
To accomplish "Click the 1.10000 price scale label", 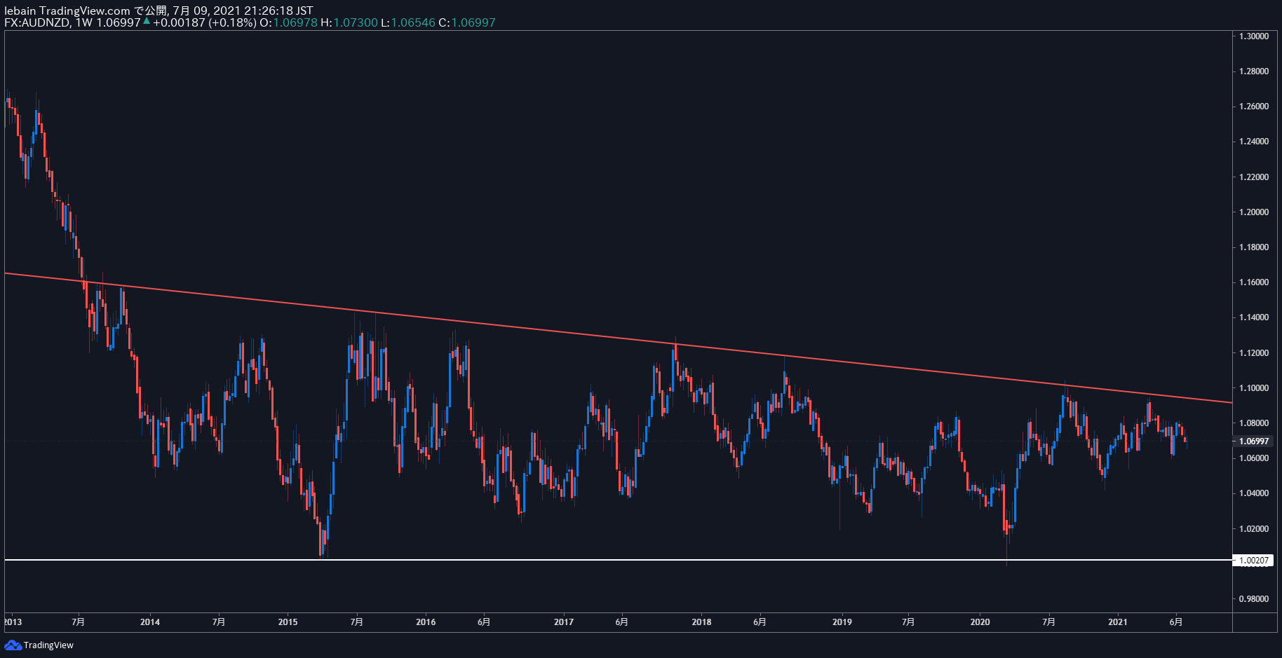I will (1253, 388).
